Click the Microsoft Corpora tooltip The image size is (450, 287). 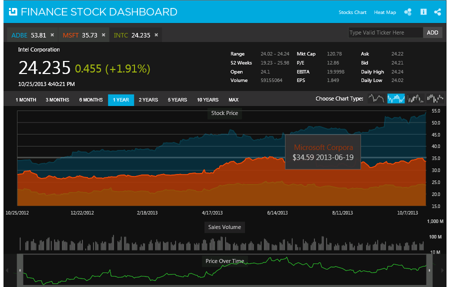point(323,152)
